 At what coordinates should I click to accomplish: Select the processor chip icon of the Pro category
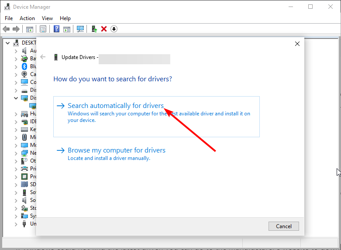[x=24, y=177]
